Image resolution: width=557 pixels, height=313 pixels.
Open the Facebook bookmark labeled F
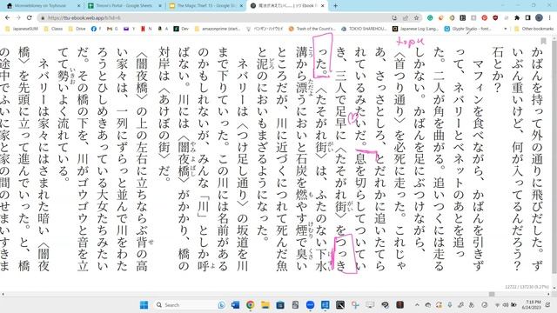pos(96,29)
